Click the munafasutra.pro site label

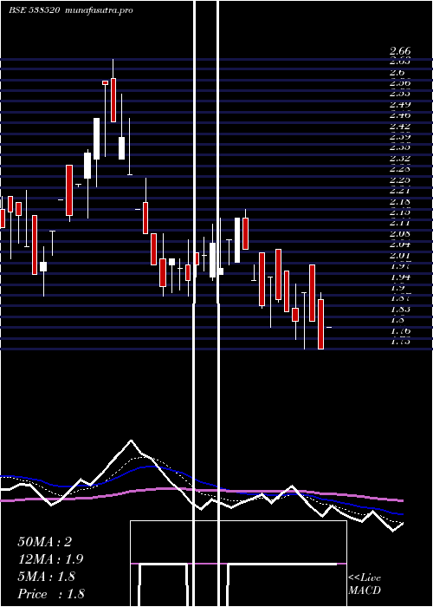pyautogui.click(x=100, y=10)
